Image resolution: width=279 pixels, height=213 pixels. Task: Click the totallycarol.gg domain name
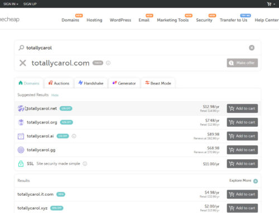[41, 150]
